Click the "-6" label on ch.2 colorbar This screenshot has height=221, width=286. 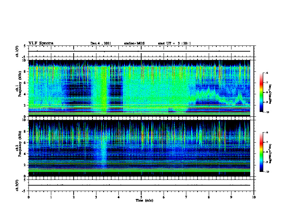click(x=266, y=133)
